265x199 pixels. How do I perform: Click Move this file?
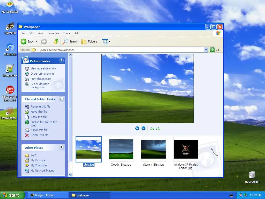click(x=39, y=112)
